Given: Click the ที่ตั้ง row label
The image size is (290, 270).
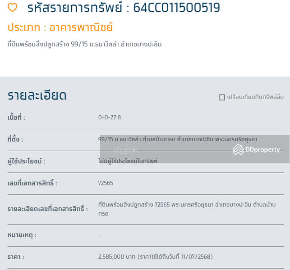Looking at the screenshot, I should (15, 139).
